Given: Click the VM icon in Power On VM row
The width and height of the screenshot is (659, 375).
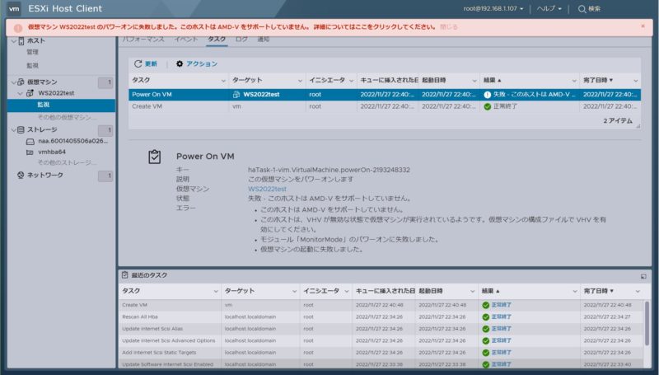Looking at the screenshot, I should tap(236, 95).
